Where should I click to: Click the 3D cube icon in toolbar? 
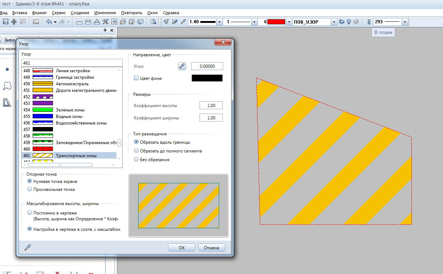point(140,21)
